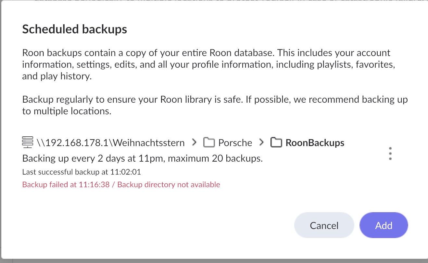
Task: Click the 'Last successful backup at 11:02:01' line
Action: [82, 172]
